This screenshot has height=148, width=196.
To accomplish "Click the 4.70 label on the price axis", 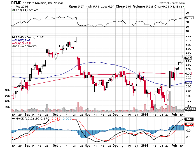I will click(188, 101).
